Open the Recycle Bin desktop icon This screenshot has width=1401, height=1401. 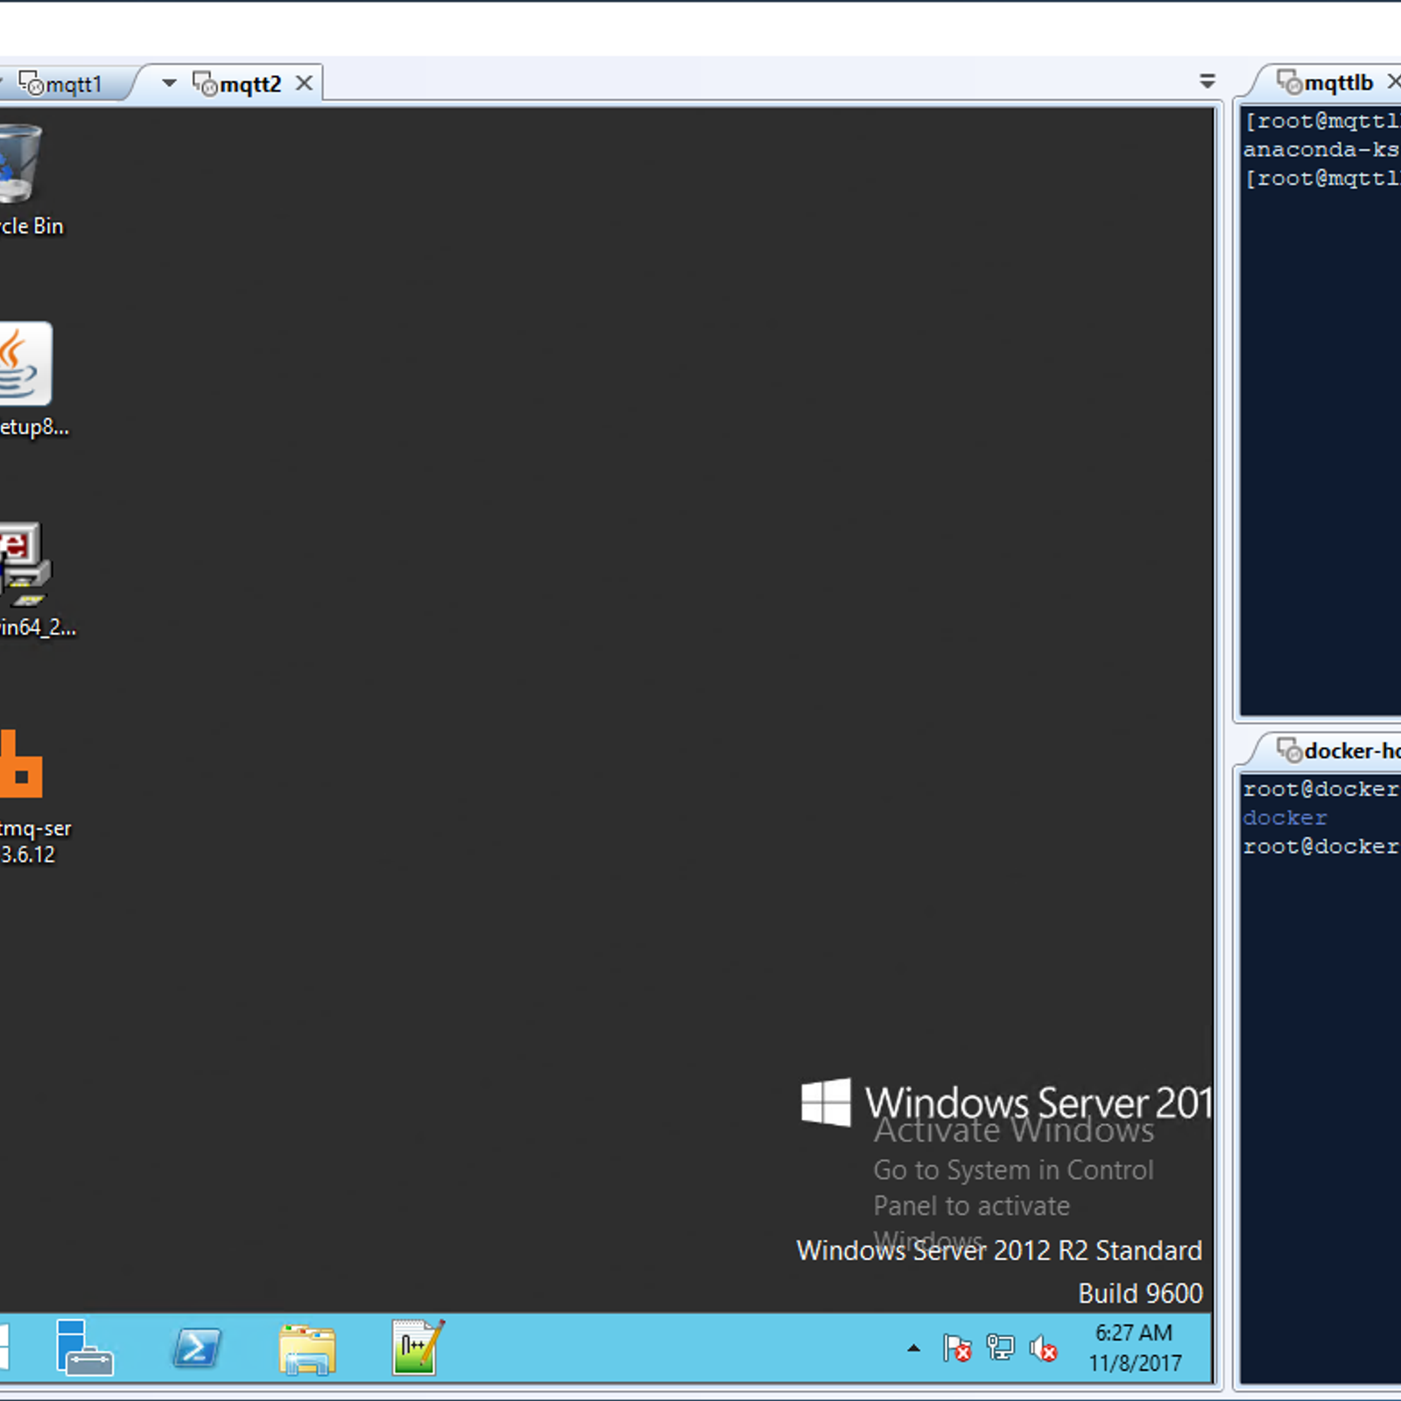[x=21, y=180]
